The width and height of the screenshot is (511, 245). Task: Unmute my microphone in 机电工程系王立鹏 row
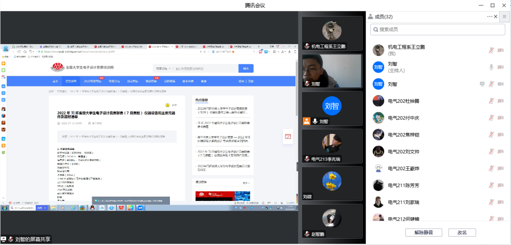point(491,50)
